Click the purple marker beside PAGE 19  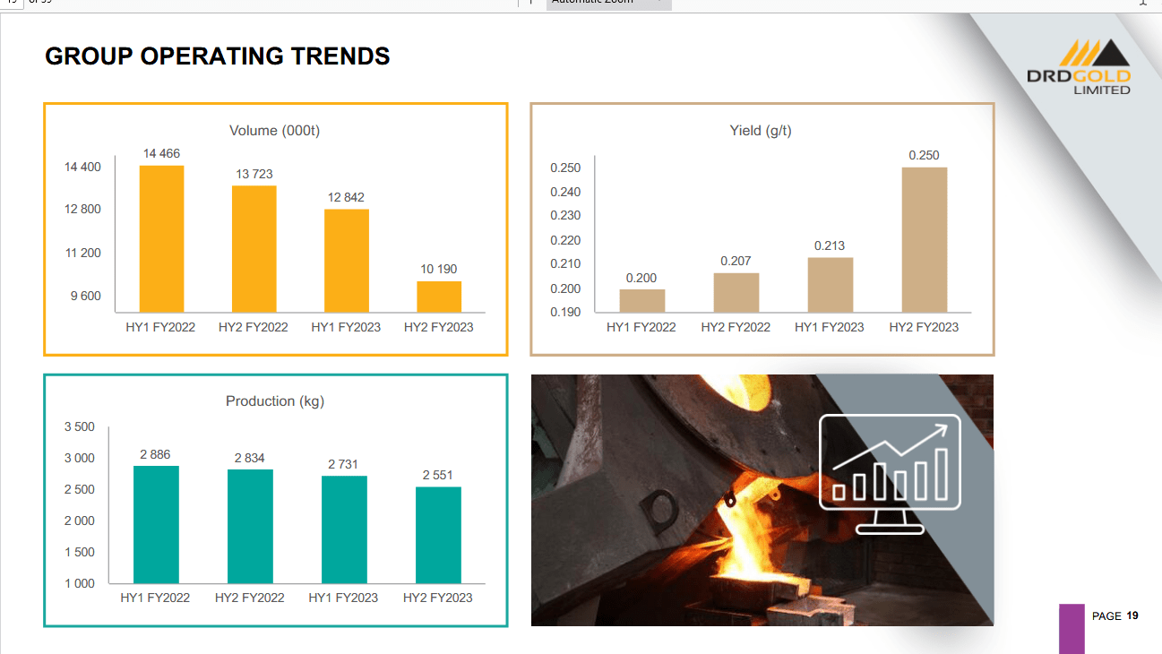(1072, 622)
